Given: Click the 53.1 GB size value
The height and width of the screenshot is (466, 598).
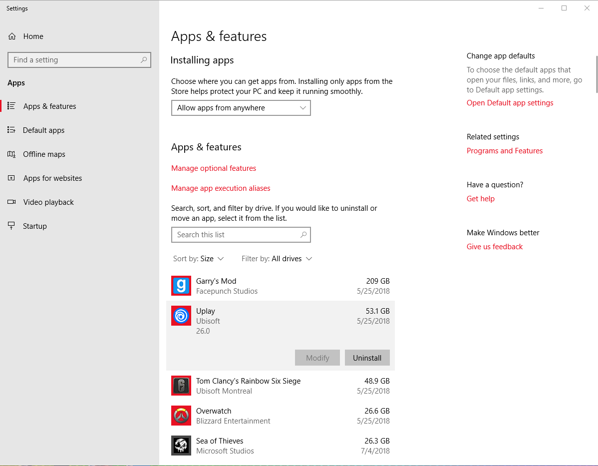Looking at the screenshot, I should click(x=377, y=311).
